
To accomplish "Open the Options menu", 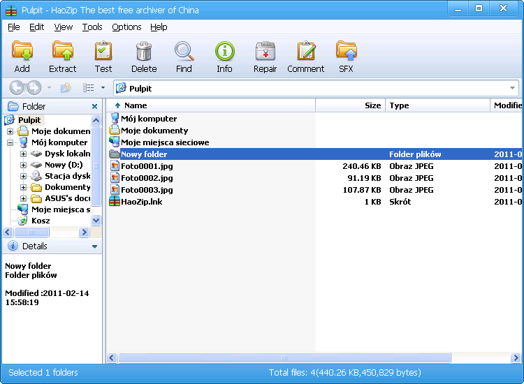I will click(x=126, y=27).
